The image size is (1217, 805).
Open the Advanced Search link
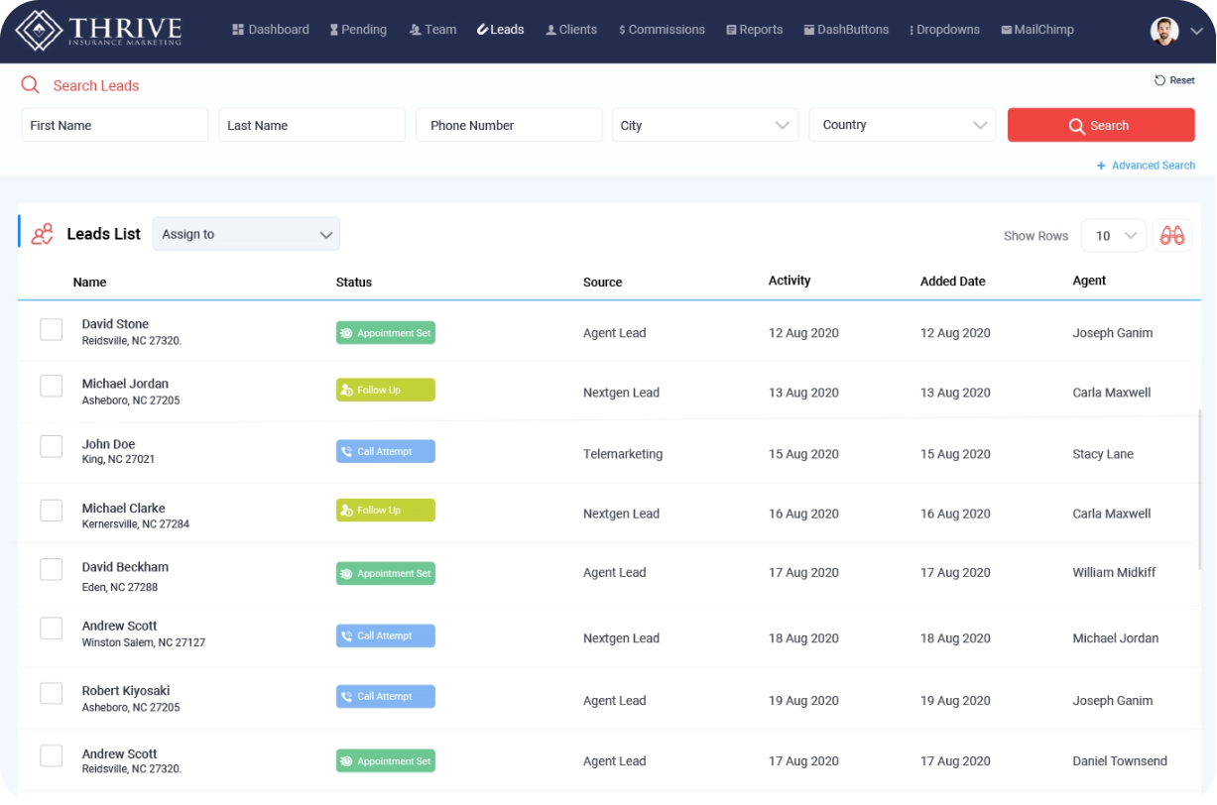point(1146,166)
